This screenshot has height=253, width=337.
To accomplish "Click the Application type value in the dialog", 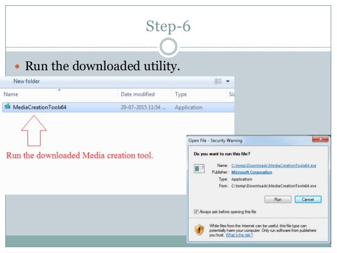I will pyautogui.click(x=241, y=179).
